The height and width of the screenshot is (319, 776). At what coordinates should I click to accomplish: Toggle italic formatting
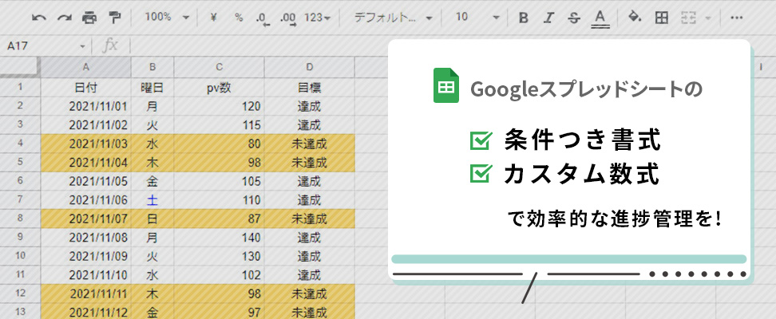[x=548, y=18]
